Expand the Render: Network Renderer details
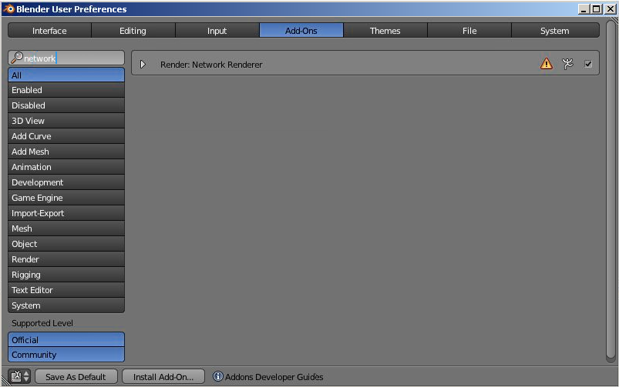Image resolution: width=619 pixels, height=387 pixels. pyautogui.click(x=143, y=64)
